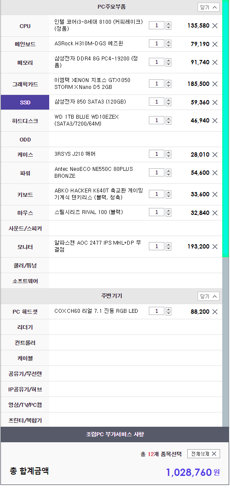Viewport: 230px width, 488px height.
Task: Select the ODD category row
Action: tap(111, 139)
